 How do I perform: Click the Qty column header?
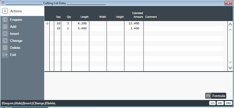[x=69, y=17]
